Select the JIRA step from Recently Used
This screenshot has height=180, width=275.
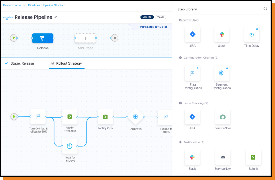(x=192, y=34)
